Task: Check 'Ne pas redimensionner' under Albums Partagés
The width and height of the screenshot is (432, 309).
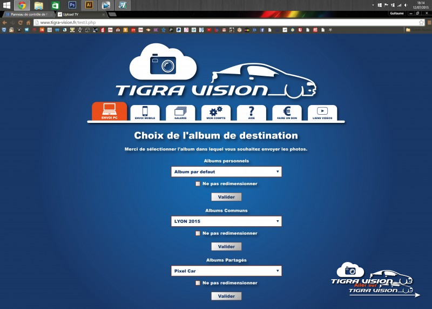Action: (x=198, y=283)
